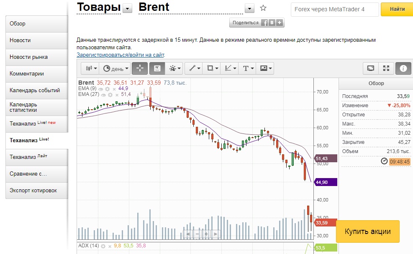Open the chart type dropdown

pos(91,68)
